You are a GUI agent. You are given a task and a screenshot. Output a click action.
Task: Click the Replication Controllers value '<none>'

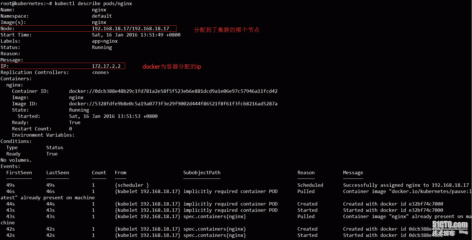click(x=101, y=73)
